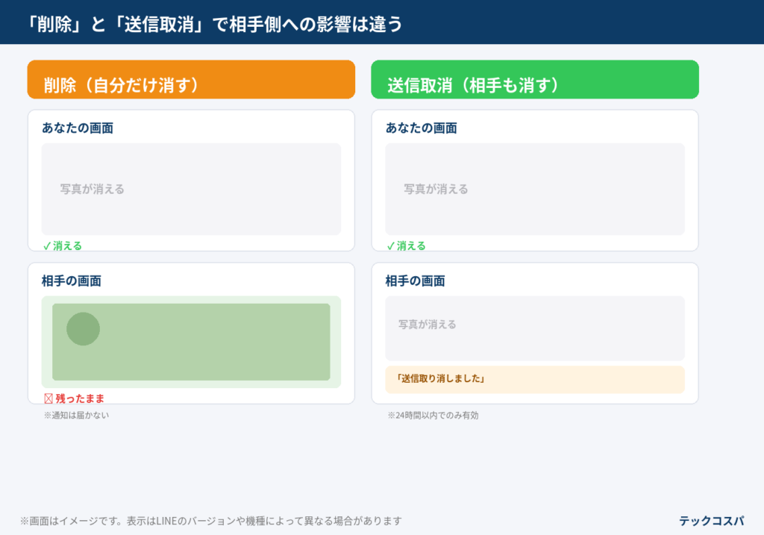The width and height of the screenshot is (764, 535).
Task: Click the title 「削除」と「送信取消」で相手側への影響は違う
Action: pos(215,24)
